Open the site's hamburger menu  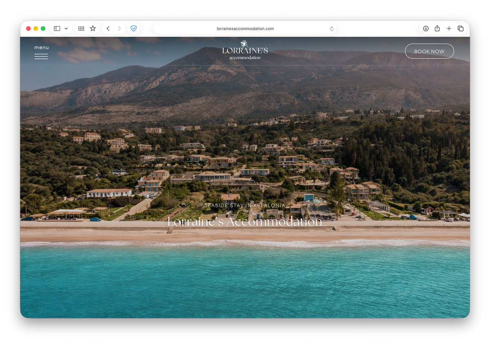41,53
